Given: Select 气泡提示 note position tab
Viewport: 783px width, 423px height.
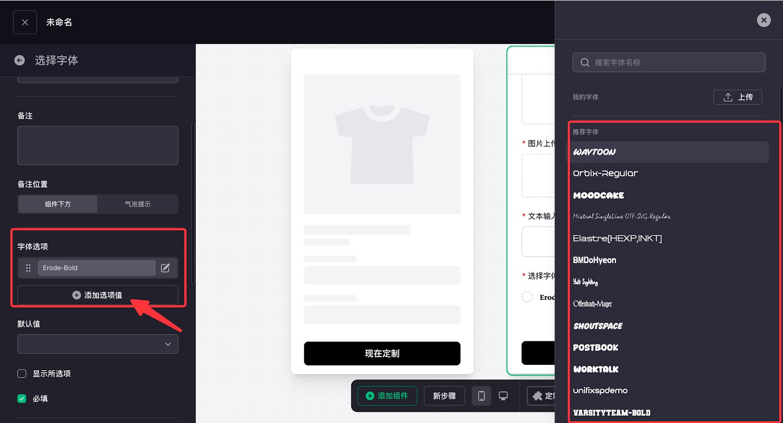Looking at the screenshot, I should 138,204.
